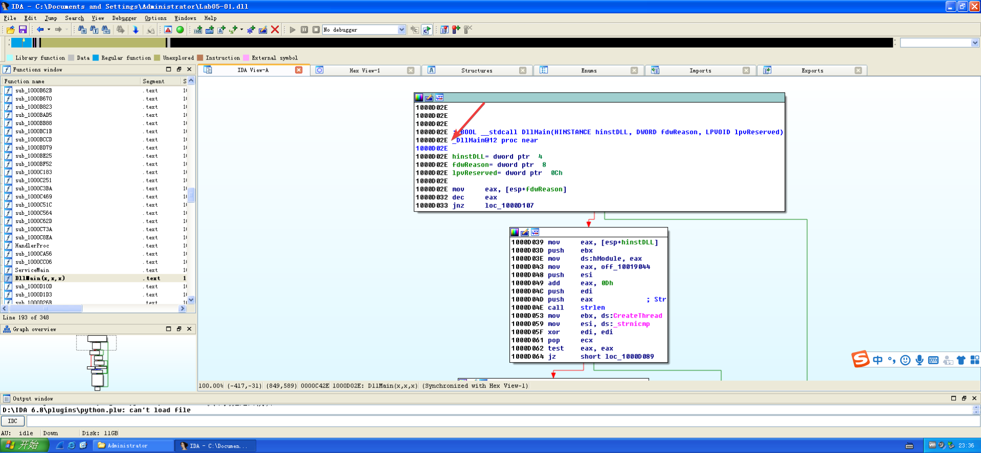Jump back with the blue left arrow

click(x=40, y=30)
